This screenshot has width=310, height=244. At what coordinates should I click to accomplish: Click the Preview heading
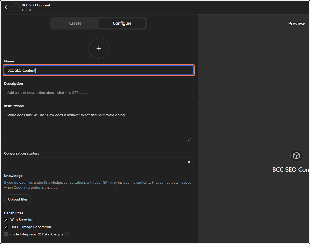(x=297, y=23)
